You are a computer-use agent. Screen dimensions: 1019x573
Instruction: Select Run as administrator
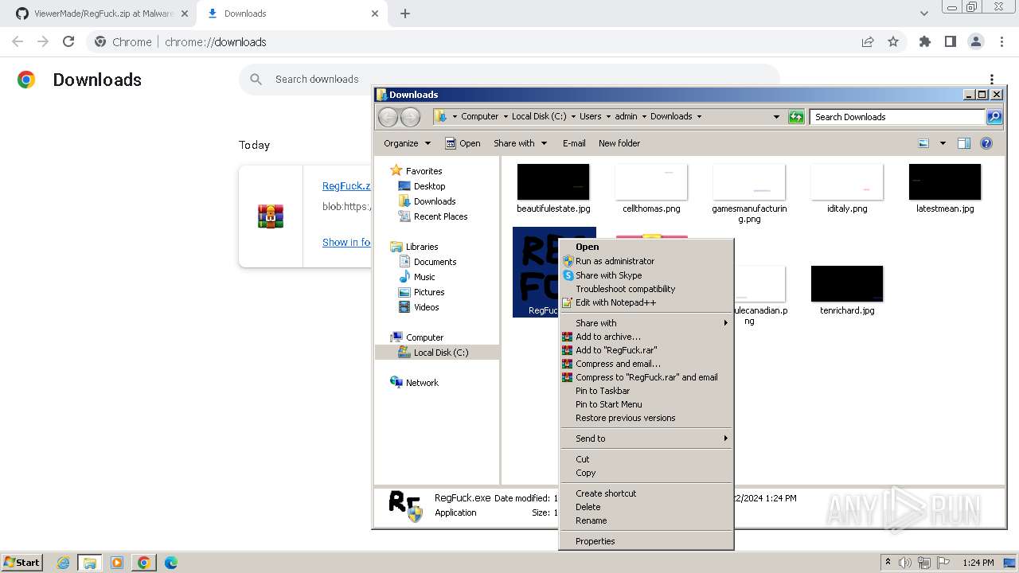[646, 261]
